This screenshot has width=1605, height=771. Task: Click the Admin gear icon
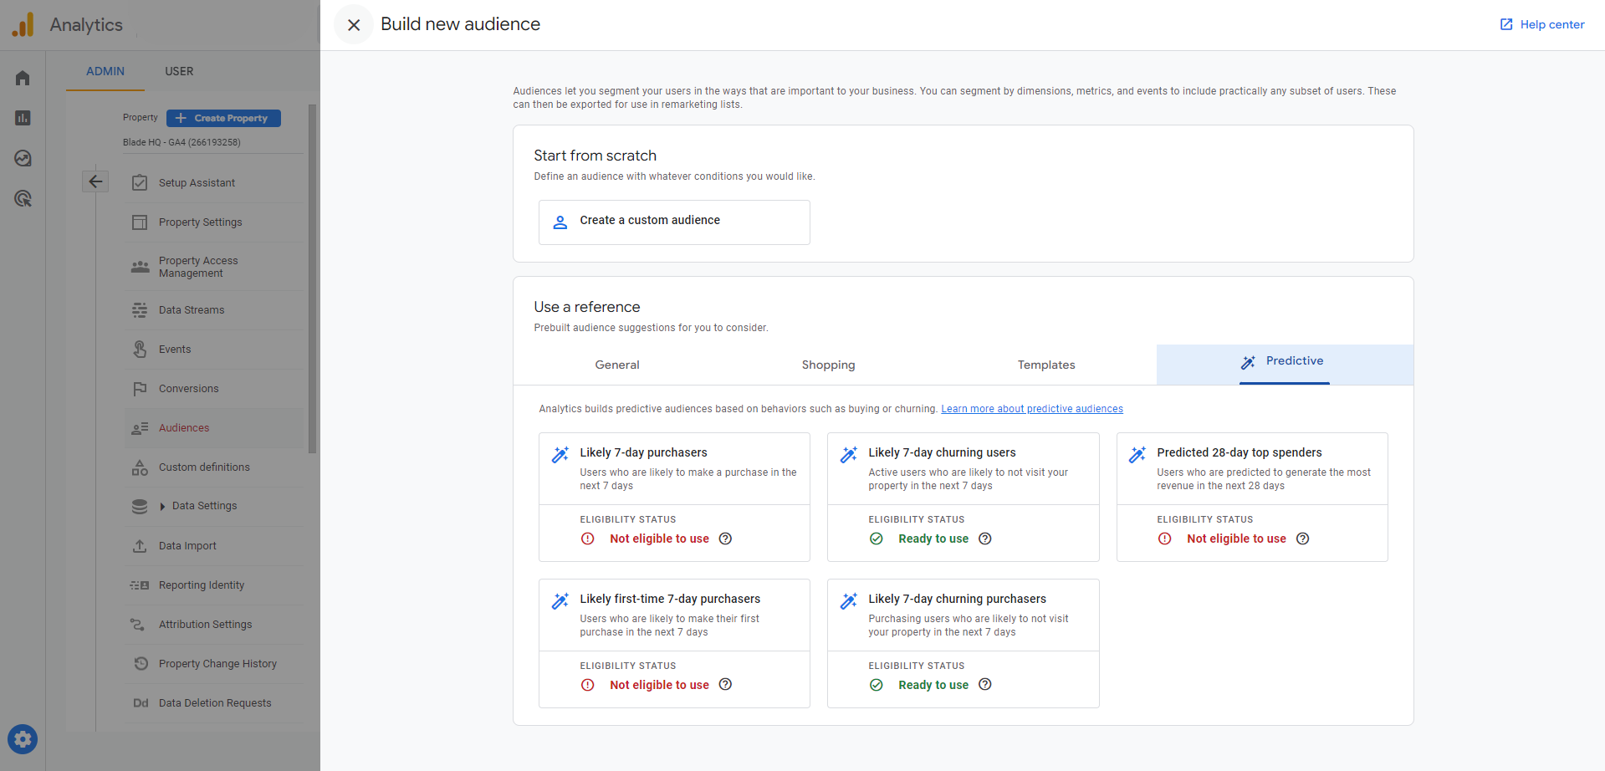pos(23,739)
